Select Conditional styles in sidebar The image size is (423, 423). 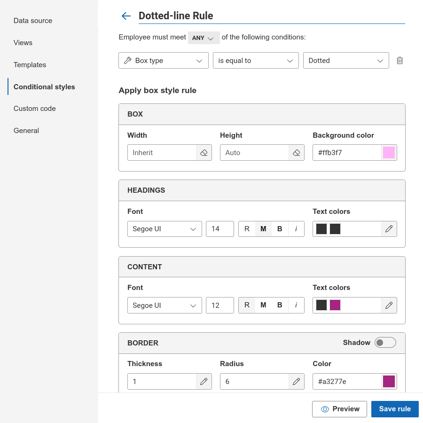coord(44,87)
